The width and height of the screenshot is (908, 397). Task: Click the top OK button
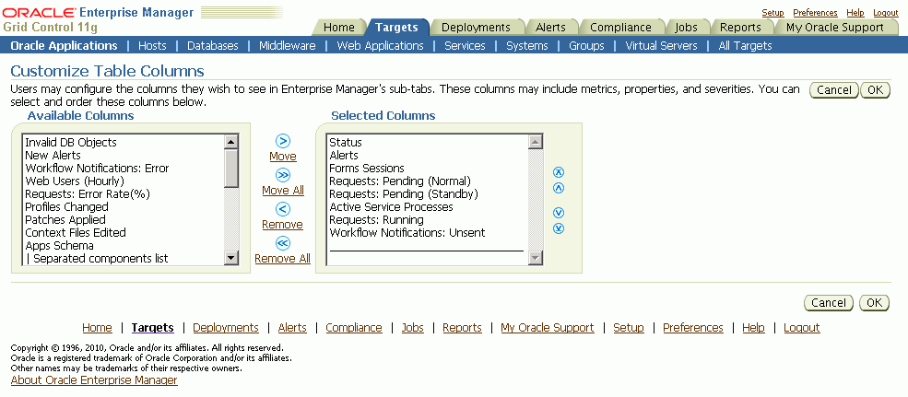tap(875, 90)
